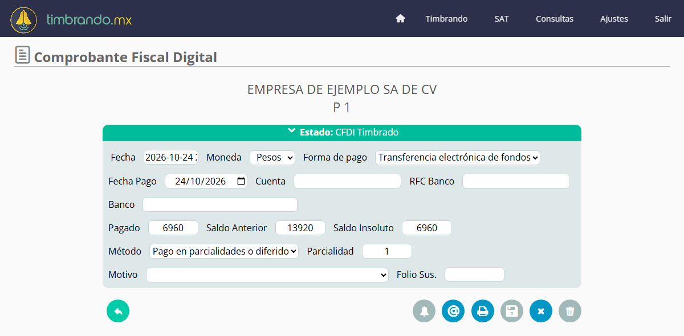Open the Timbrando menu
The width and height of the screenshot is (684, 336).
[x=446, y=19]
